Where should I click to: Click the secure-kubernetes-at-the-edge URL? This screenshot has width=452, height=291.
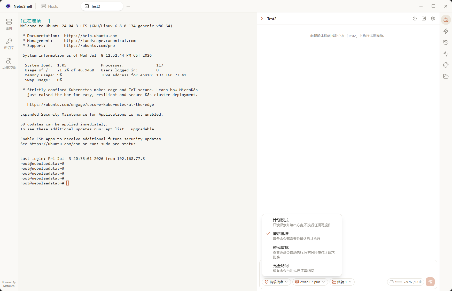tap(91, 105)
